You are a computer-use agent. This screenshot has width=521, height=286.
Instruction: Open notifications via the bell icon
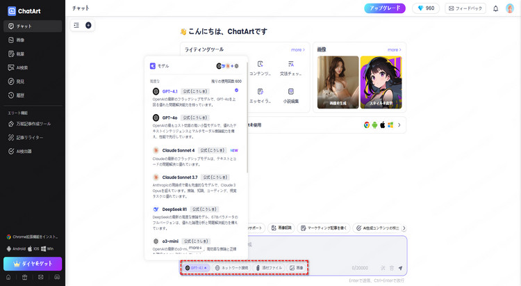click(495, 8)
